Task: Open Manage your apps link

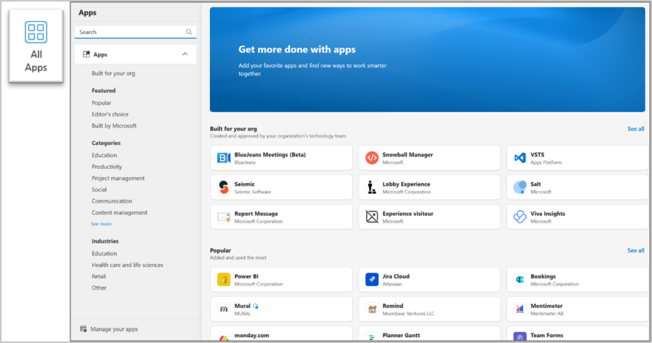Action: point(114,329)
